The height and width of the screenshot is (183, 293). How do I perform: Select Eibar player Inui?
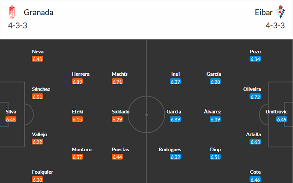175,74
